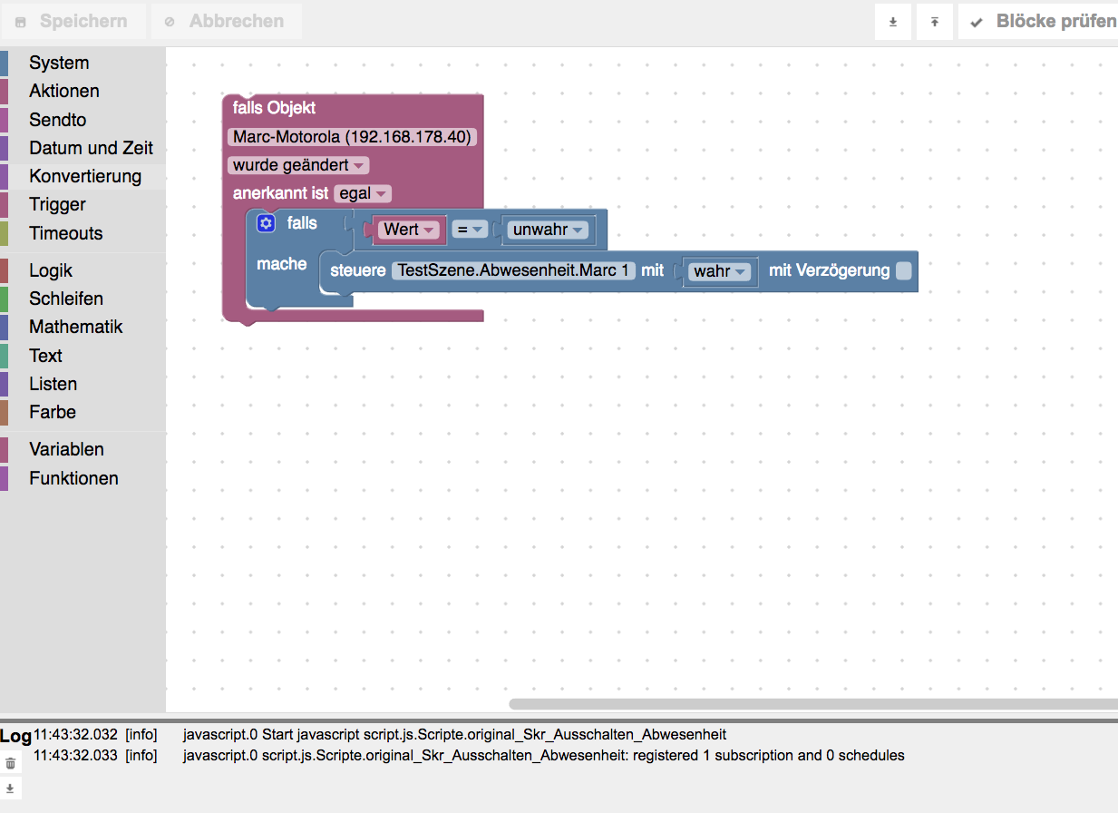1118x813 pixels.
Task: Click the export blocks download icon in toolbar
Action: (x=893, y=22)
